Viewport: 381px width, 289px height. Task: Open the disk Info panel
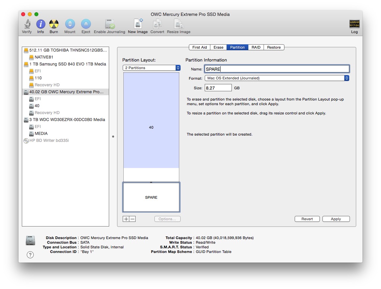pos(40,24)
